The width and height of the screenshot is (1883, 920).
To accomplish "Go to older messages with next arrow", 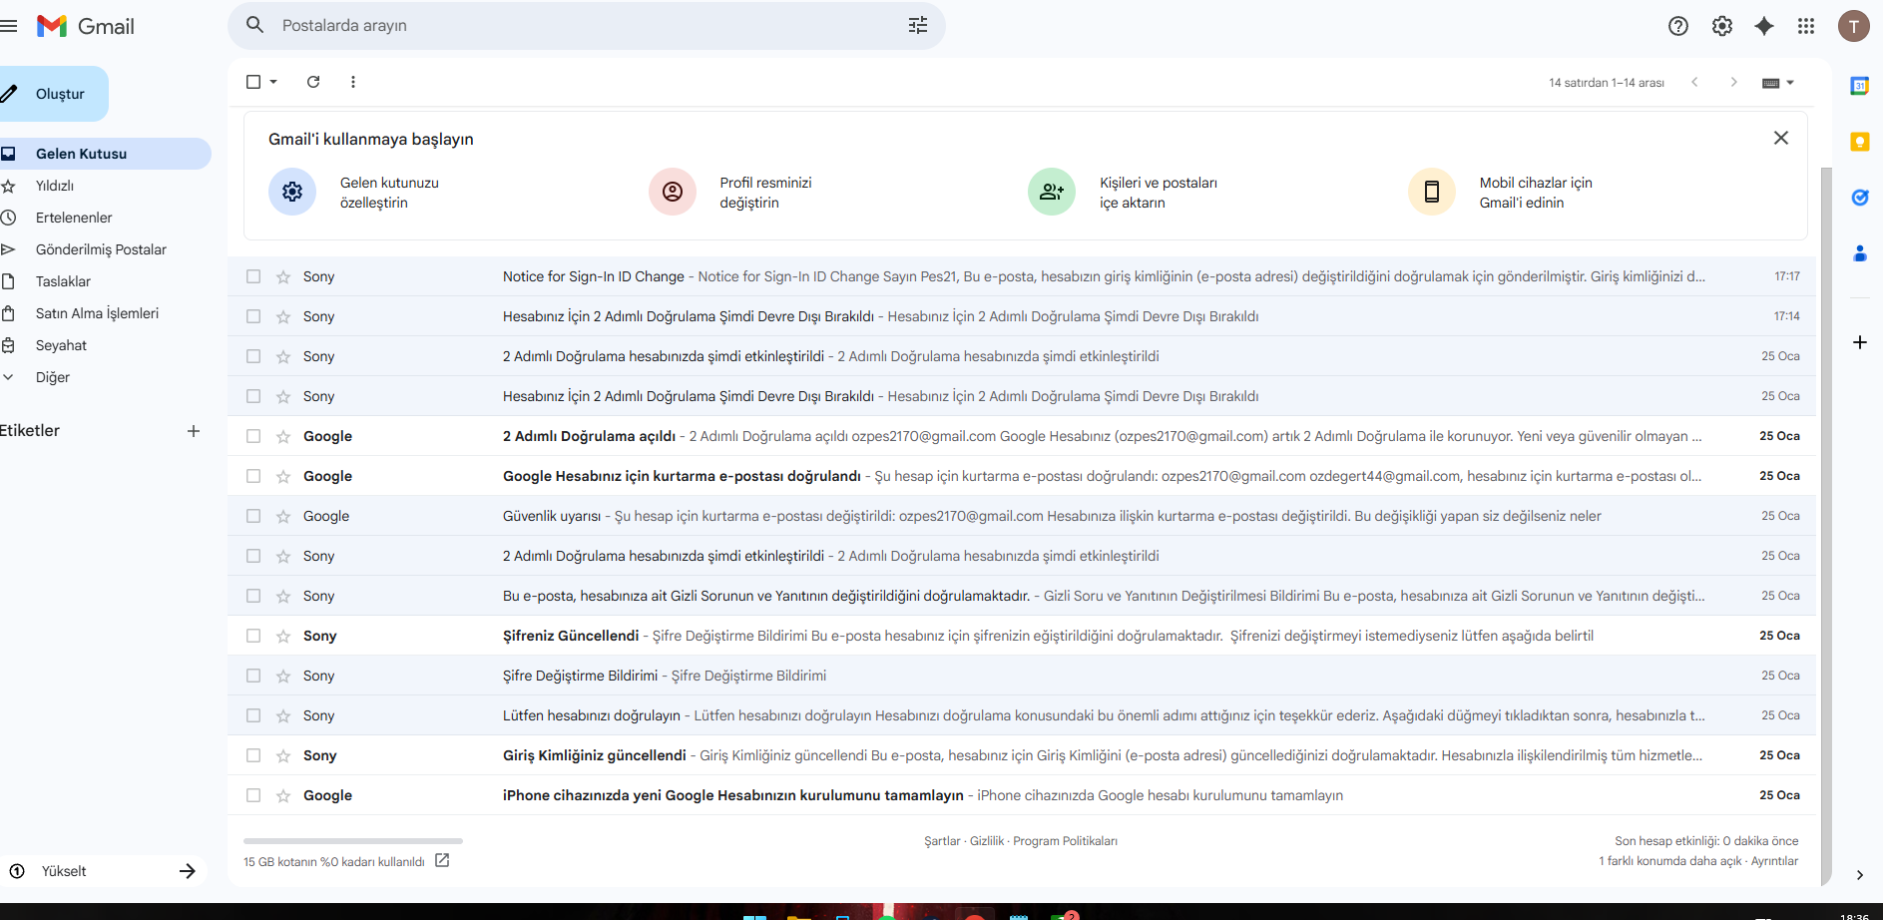I will pos(1734,82).
